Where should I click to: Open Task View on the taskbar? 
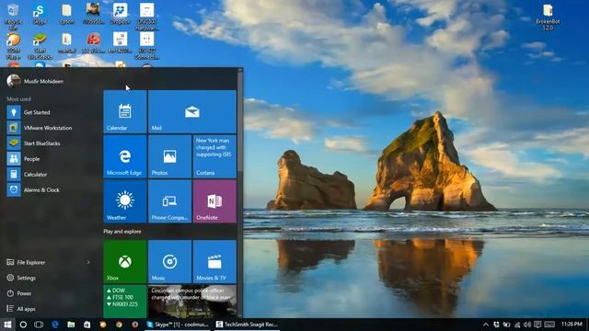(x=39, y=325)
